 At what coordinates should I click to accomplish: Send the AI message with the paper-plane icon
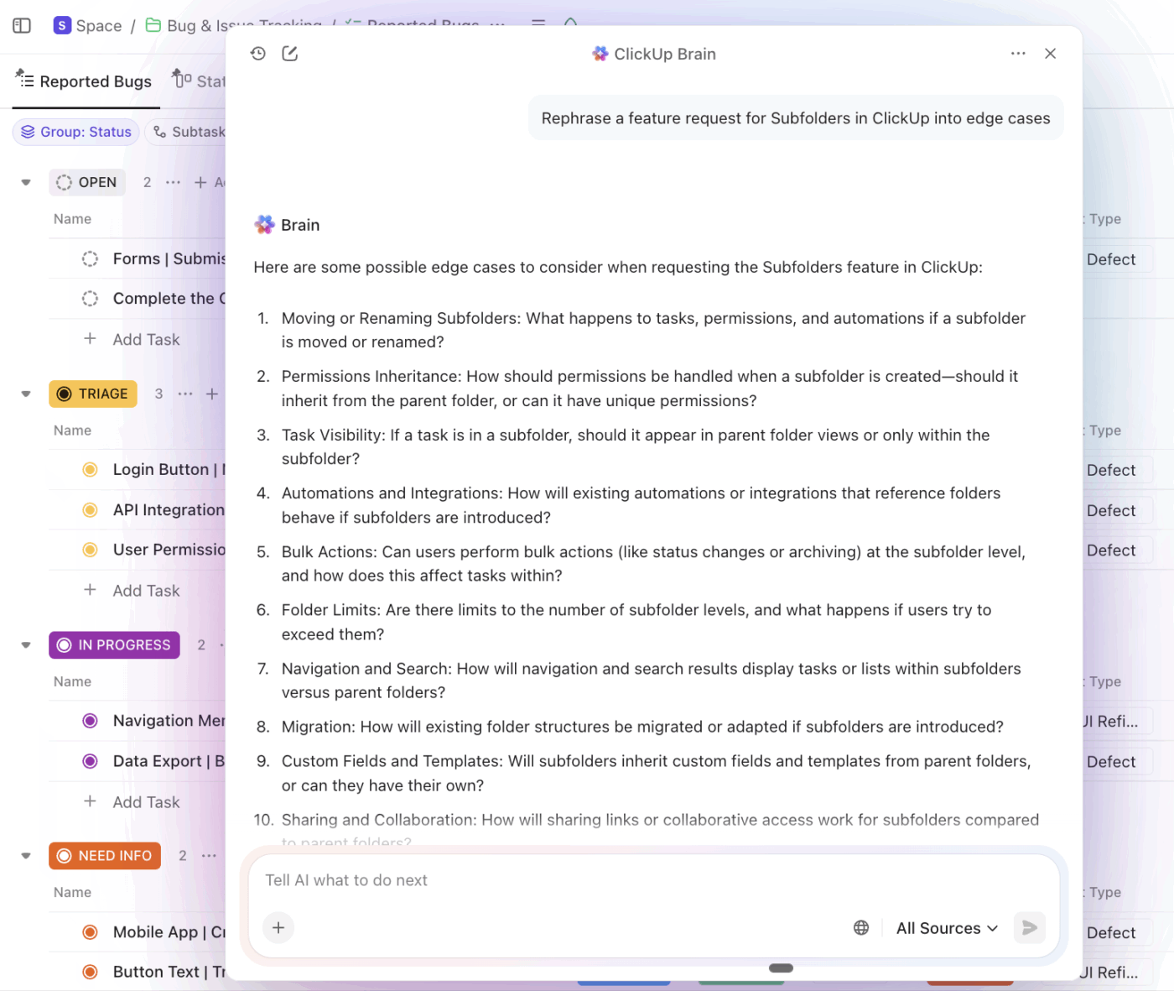(x=1030, y=928)
